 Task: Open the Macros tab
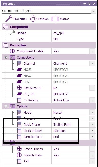tap(60, 19)
